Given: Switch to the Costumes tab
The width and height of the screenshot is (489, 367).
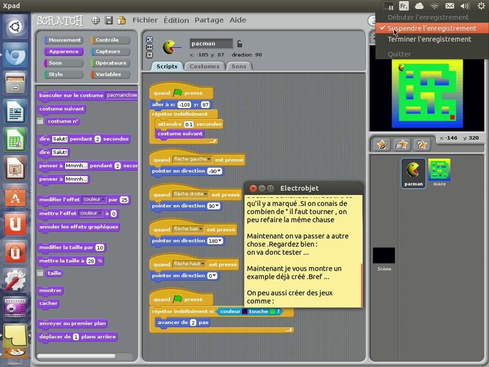Looking at the screenshot, I should [x=204, y=66].
